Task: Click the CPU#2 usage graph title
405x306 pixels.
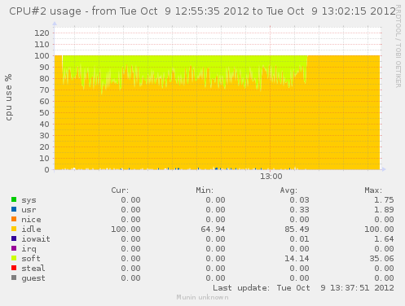Action: 202,11
